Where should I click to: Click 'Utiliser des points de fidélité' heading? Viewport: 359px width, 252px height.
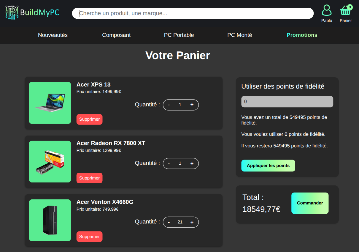[x=283, y=86]
